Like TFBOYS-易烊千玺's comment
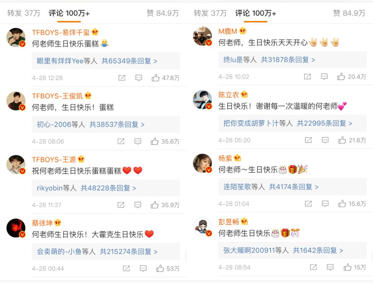The height and width of the screenshot is (283, 373). coord(155,77)
